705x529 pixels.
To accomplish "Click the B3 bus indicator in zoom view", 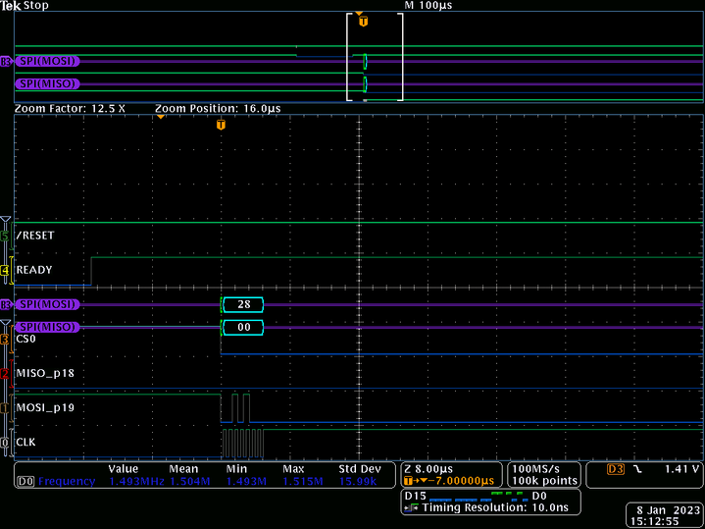I will pyautogui.click(x=6, y=305).
